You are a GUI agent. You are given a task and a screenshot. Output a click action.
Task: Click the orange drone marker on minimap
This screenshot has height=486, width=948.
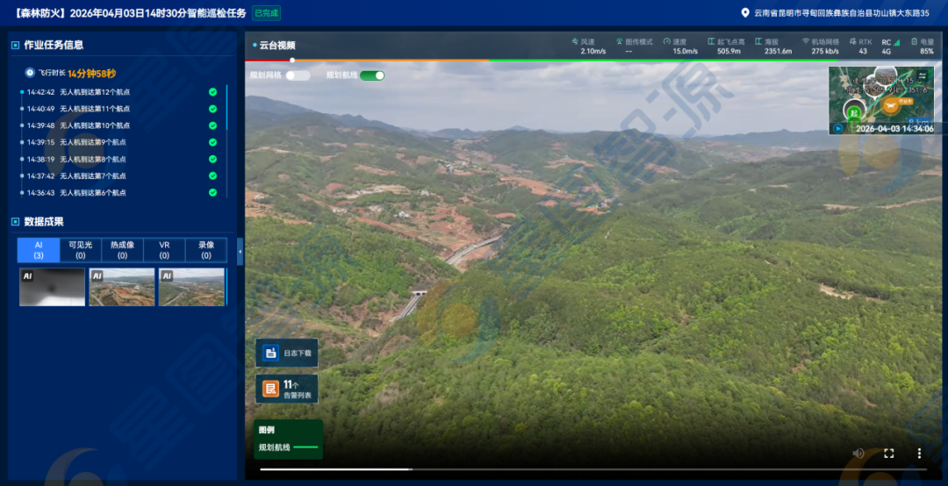point(890,106)
